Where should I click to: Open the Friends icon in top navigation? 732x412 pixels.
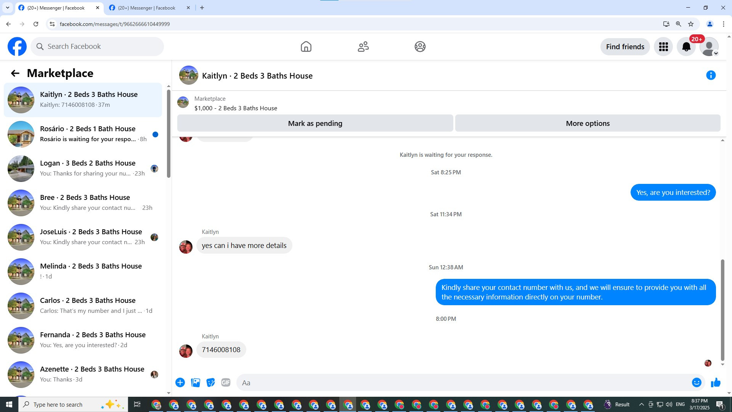pyautogui.click(x=363, y=47)
